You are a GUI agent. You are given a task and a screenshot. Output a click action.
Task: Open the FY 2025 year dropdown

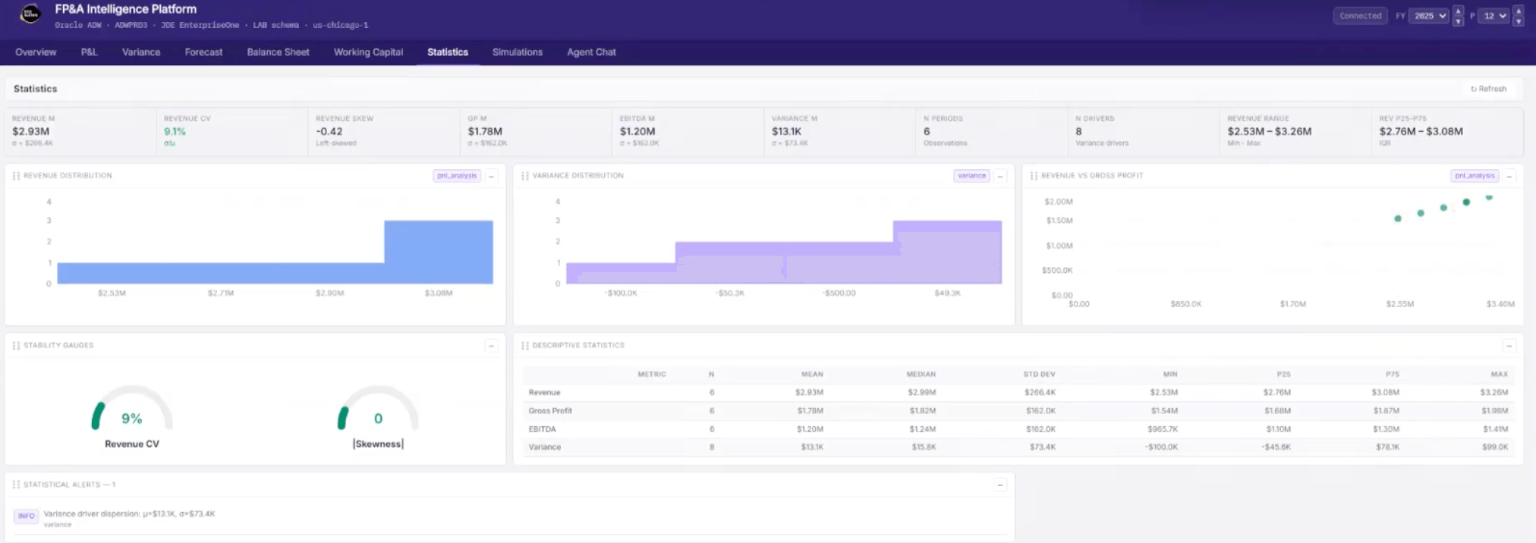point(1428,16)
